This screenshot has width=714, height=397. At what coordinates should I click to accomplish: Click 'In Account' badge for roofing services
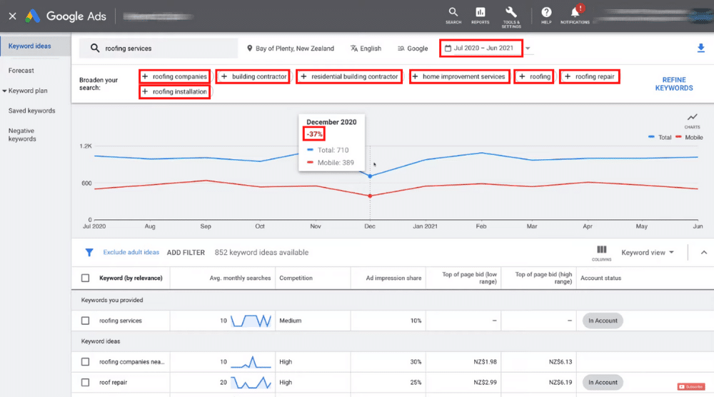click(x=603, y=321)
